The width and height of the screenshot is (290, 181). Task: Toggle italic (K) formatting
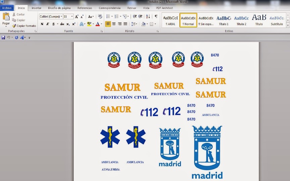[48, 24]
